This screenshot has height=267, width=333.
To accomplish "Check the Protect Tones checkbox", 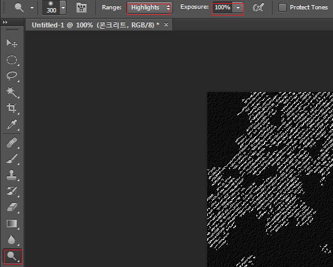I will pyautogui.click(x=282, y=7).
